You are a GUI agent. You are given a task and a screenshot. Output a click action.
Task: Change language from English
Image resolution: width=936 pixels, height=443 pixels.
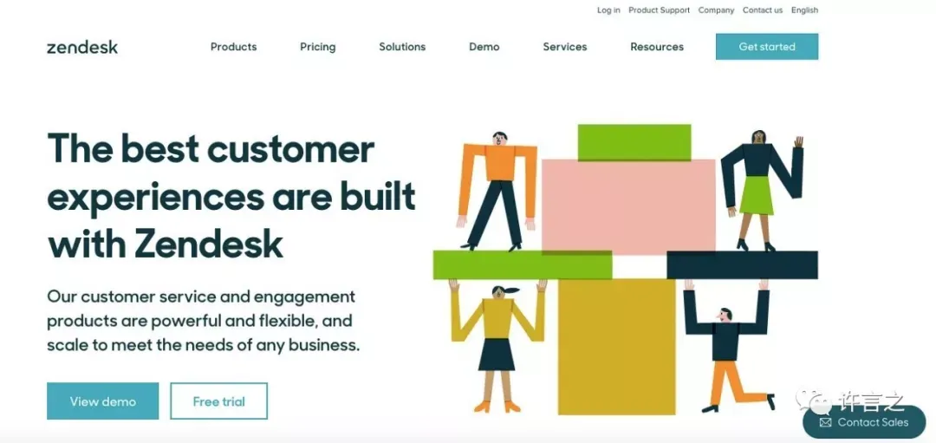804,10
